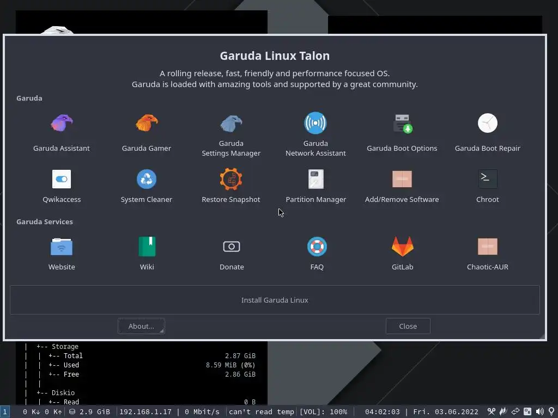This screenshot has width=558, height=418.
Task: Click the flame tray icon
Action: point(503,411)
